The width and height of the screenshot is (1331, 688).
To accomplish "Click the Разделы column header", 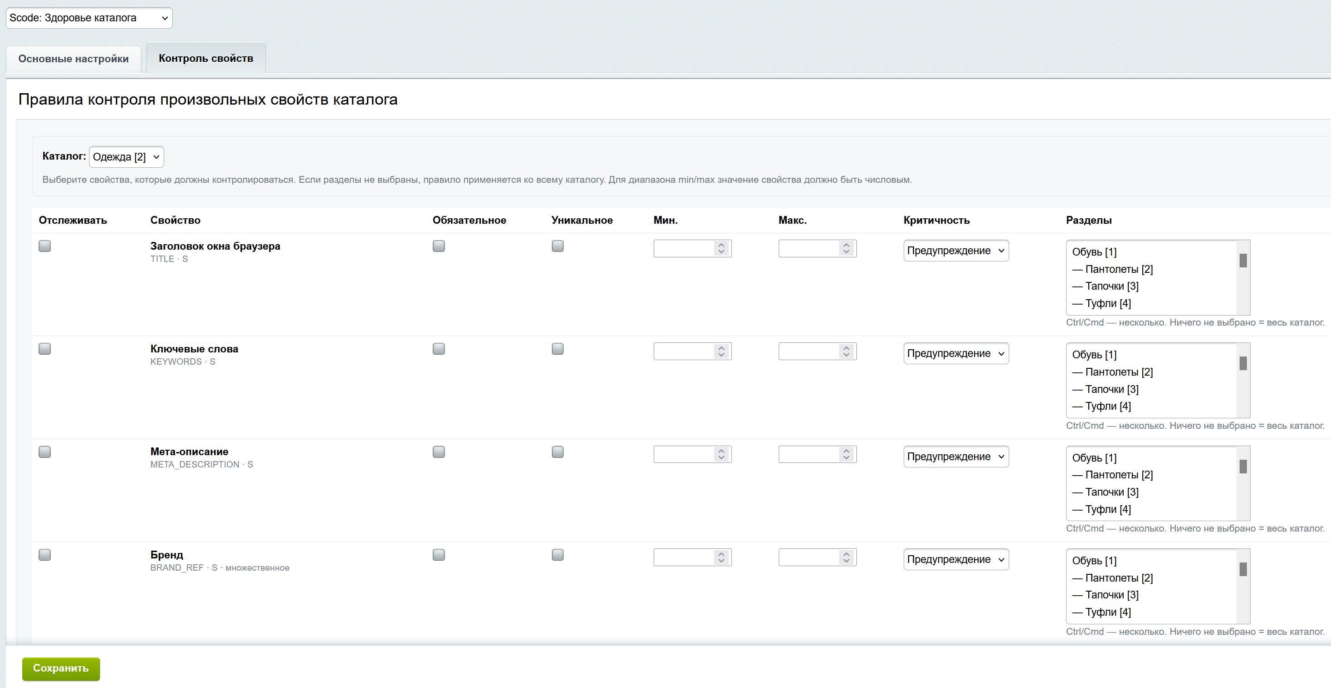I will click(1089, 220).
